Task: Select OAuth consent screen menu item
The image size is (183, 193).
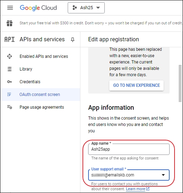Action: click(40, 95)
